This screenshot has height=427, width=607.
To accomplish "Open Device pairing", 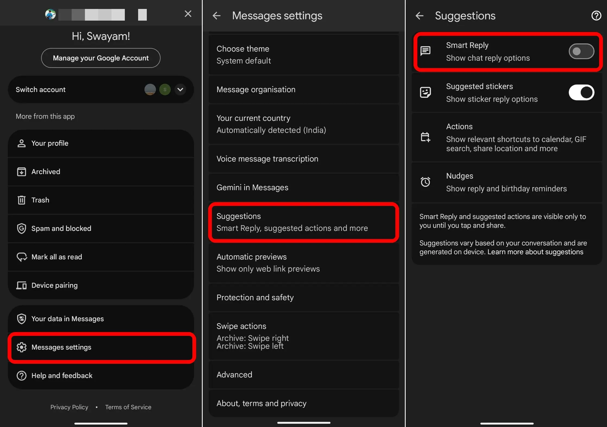I will [x=54, y=285].
